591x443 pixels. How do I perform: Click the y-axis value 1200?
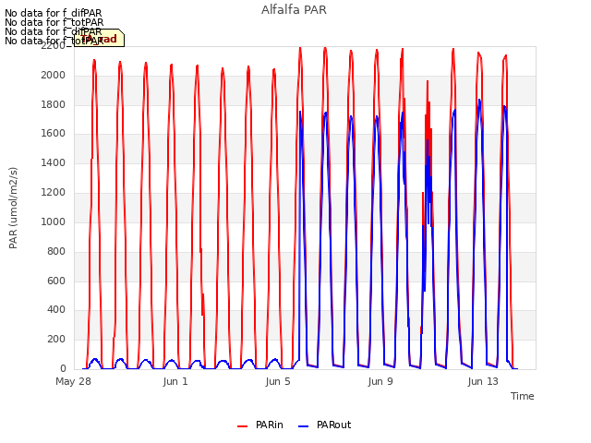tap(54, 193)
